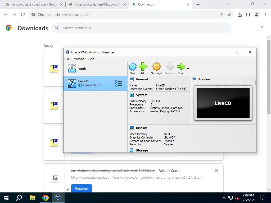Go back in Chrome
Screen dimensions: 271x203
6,15
